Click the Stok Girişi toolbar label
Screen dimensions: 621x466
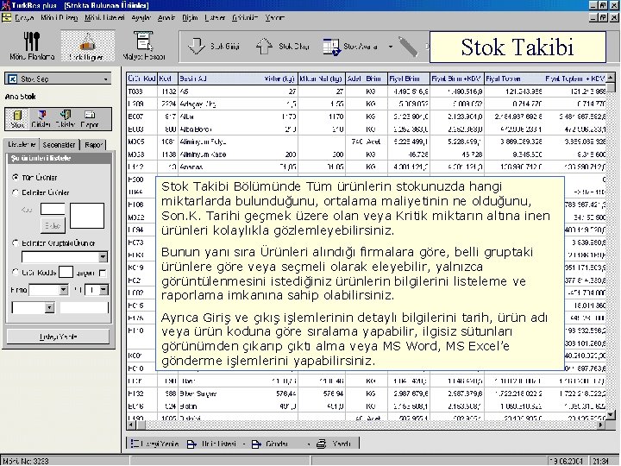224,47
